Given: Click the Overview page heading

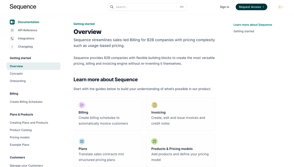Looking at the screenshot, I should pos(87,32).
